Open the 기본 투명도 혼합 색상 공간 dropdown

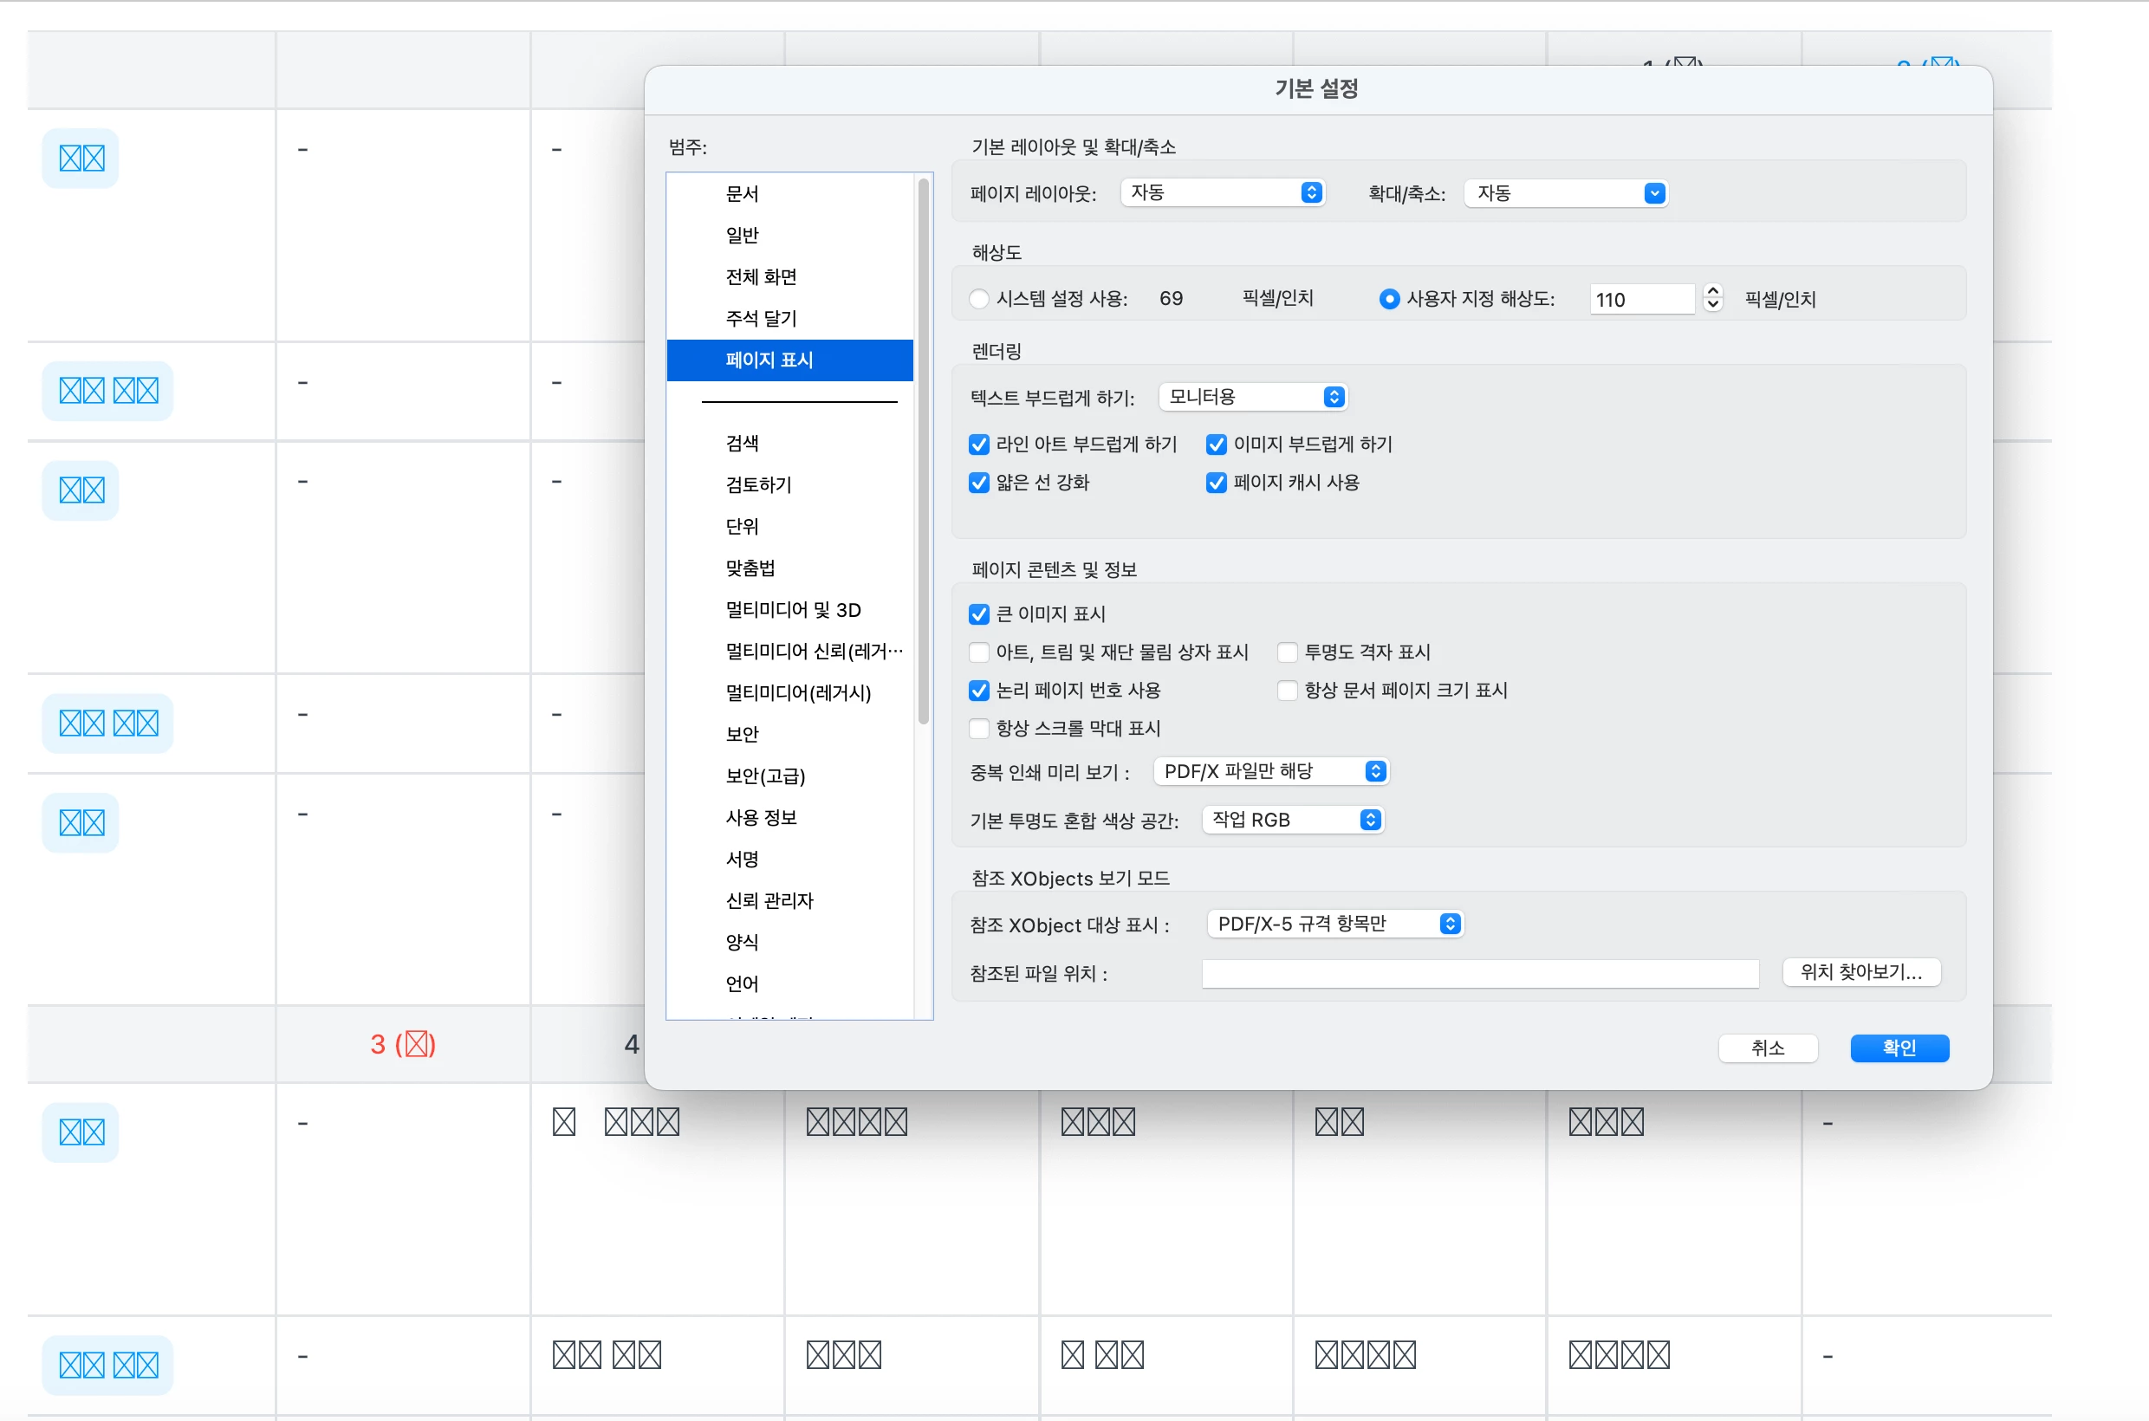coord(1293,821)
